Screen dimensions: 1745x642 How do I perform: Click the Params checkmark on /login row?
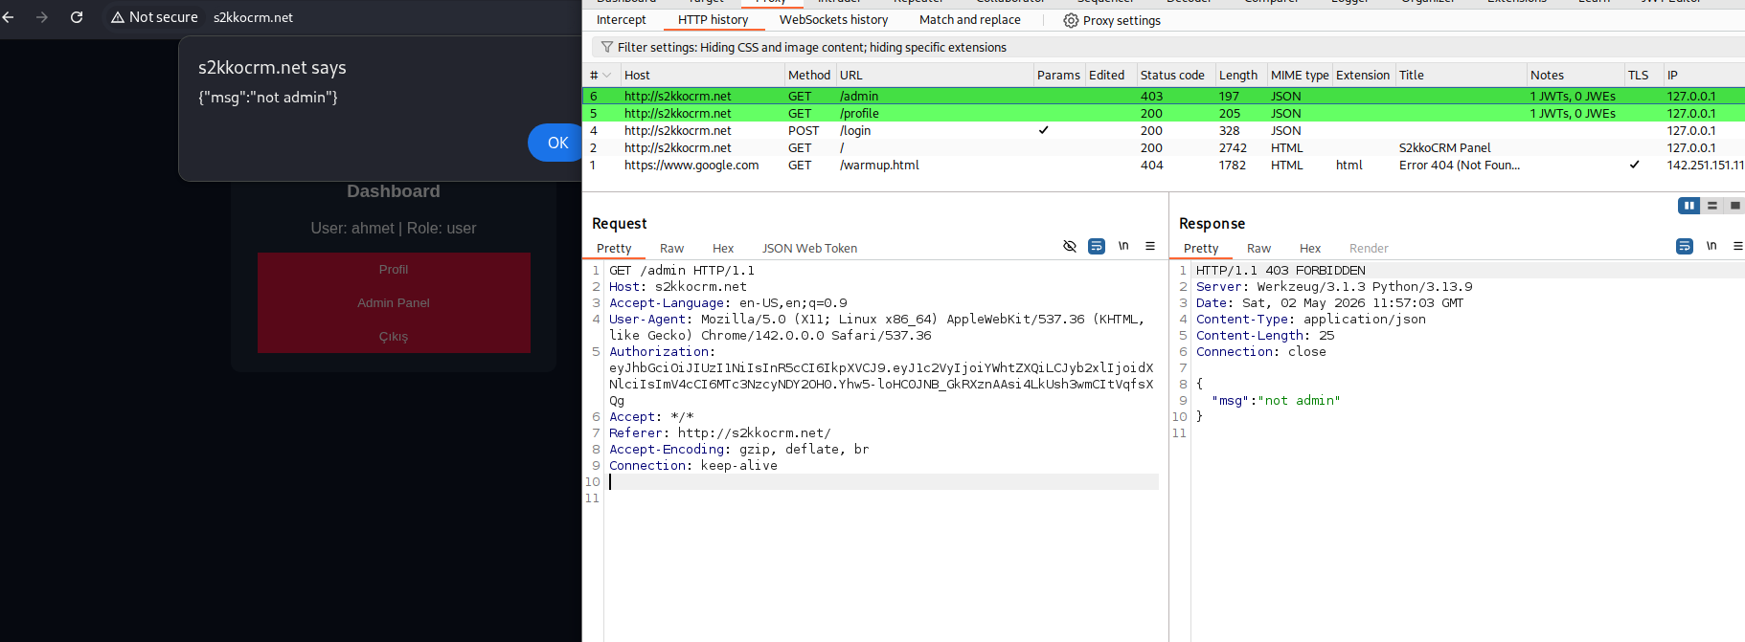pyautogui.click(x=1044, y=130)
